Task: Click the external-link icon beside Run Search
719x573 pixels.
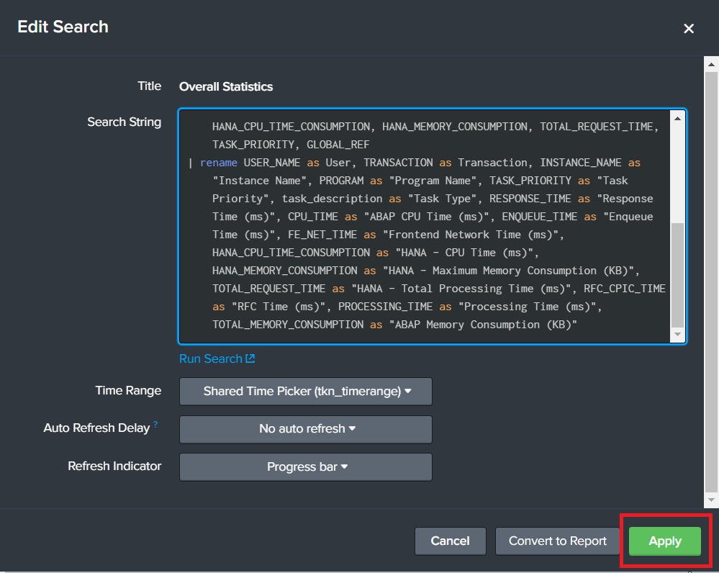Action: [x=250, y=359]
